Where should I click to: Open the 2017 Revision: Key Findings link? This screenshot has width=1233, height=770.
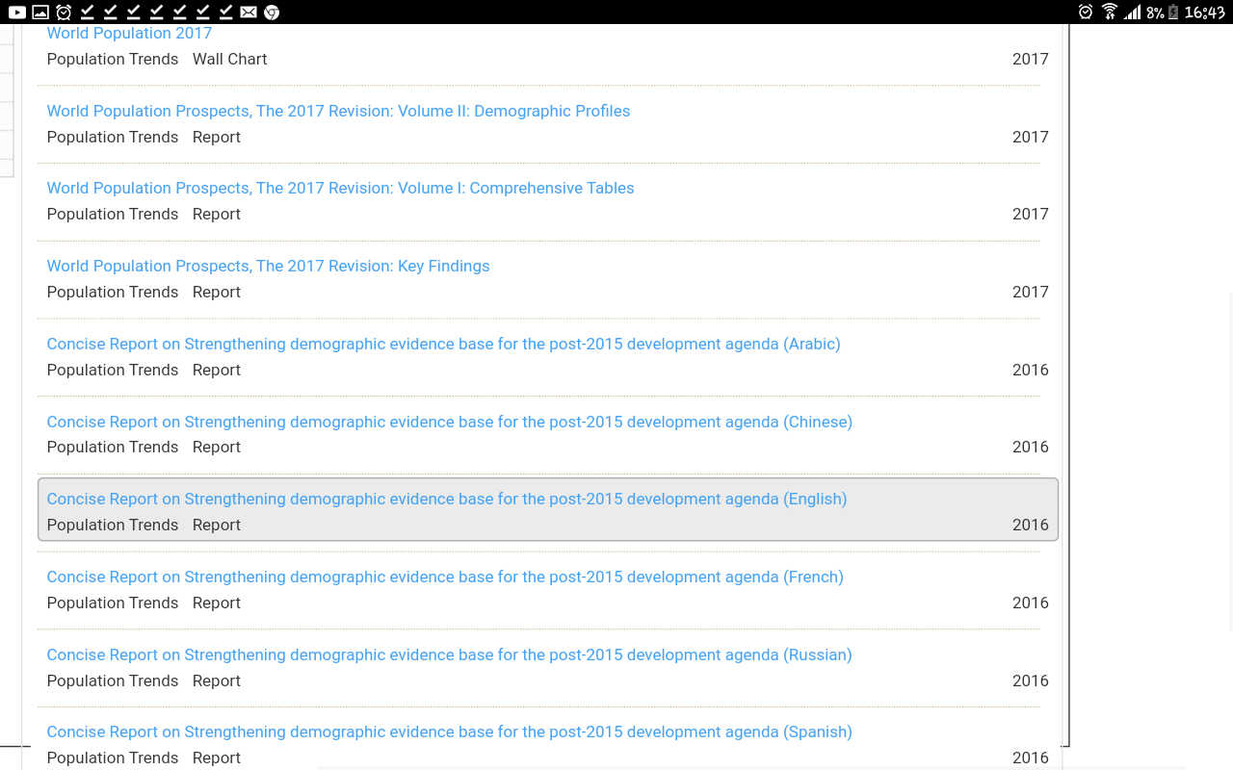click(x=268, y=267)
